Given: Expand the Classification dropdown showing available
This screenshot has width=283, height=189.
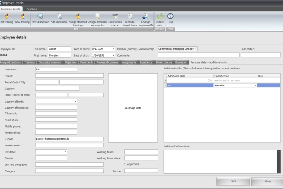Looking at the screenshot, I should click(255, 86).
